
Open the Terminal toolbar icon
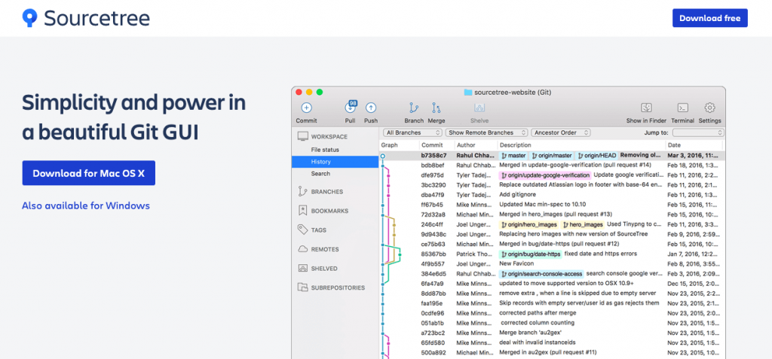(x=682, y=108)
